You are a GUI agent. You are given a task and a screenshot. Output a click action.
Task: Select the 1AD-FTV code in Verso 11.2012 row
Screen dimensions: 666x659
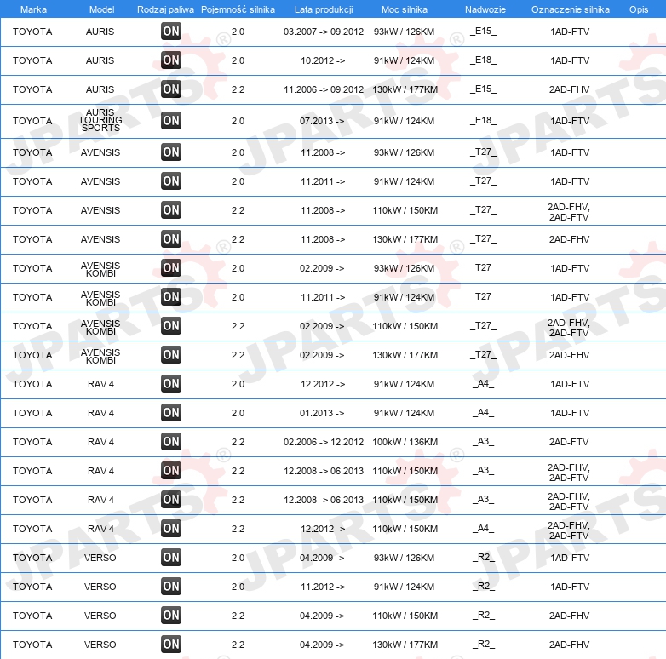tap(570, 587)
